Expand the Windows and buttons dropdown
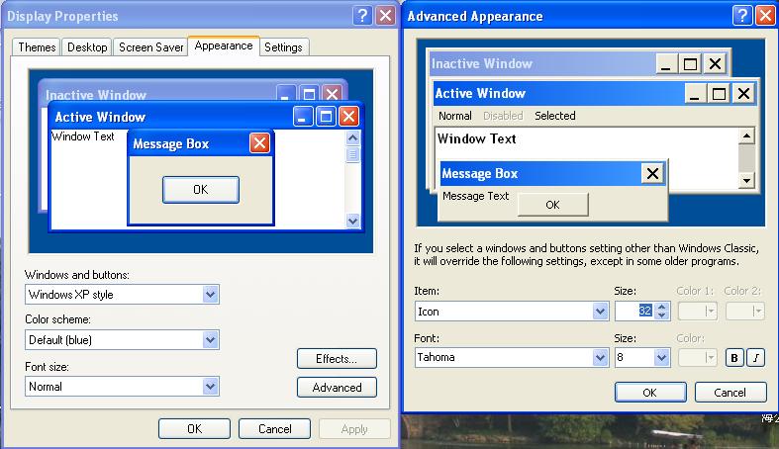779x449 pixels. coord(210,294)
